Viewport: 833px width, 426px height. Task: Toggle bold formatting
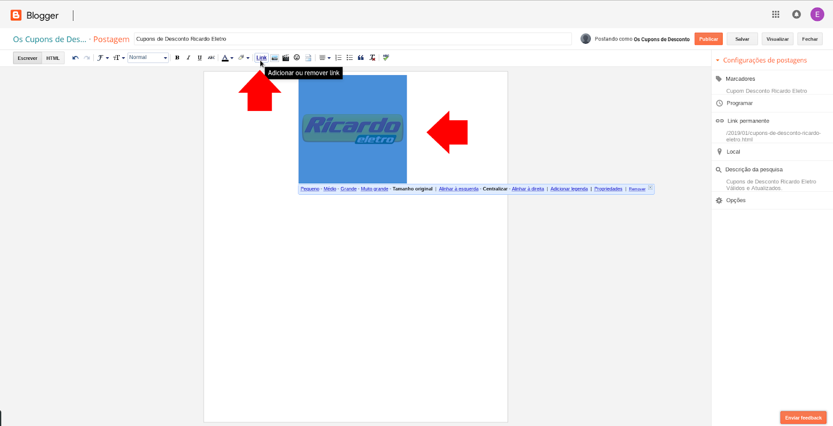click(177, 58)
